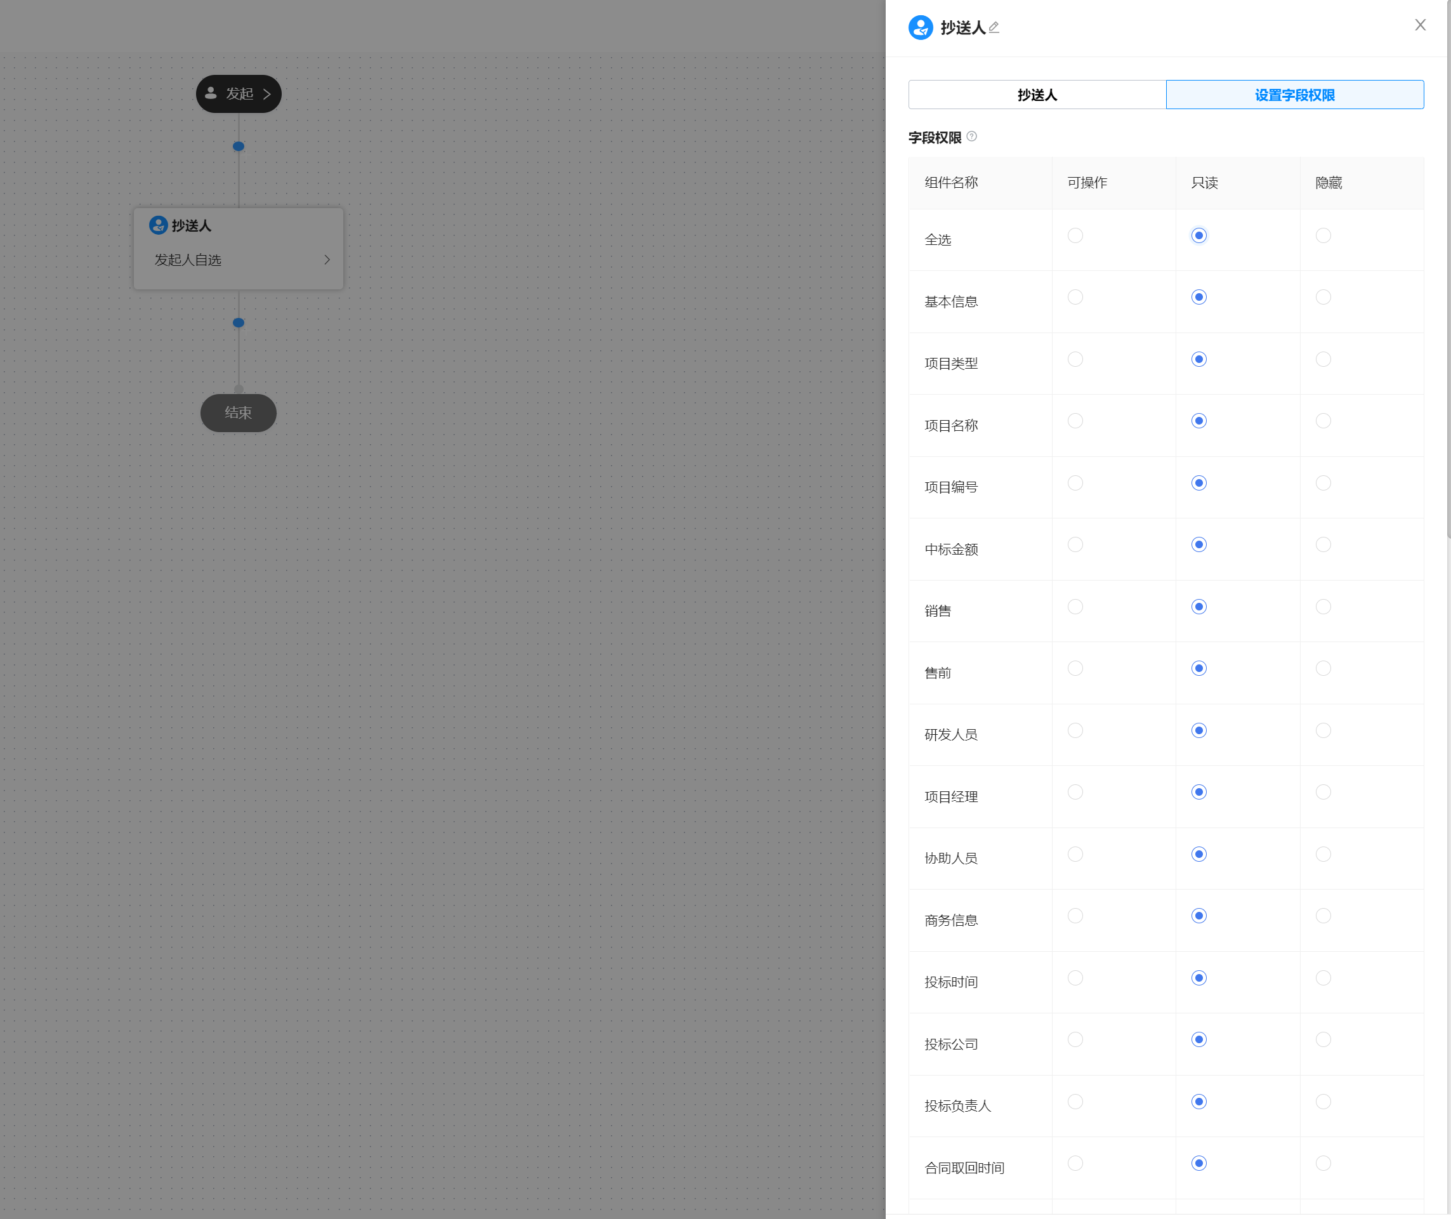The height and width of the screenshot is (1219, 1451).
Task: Set 投标负责人 to 隐藏
Action: [1323, 1102]
